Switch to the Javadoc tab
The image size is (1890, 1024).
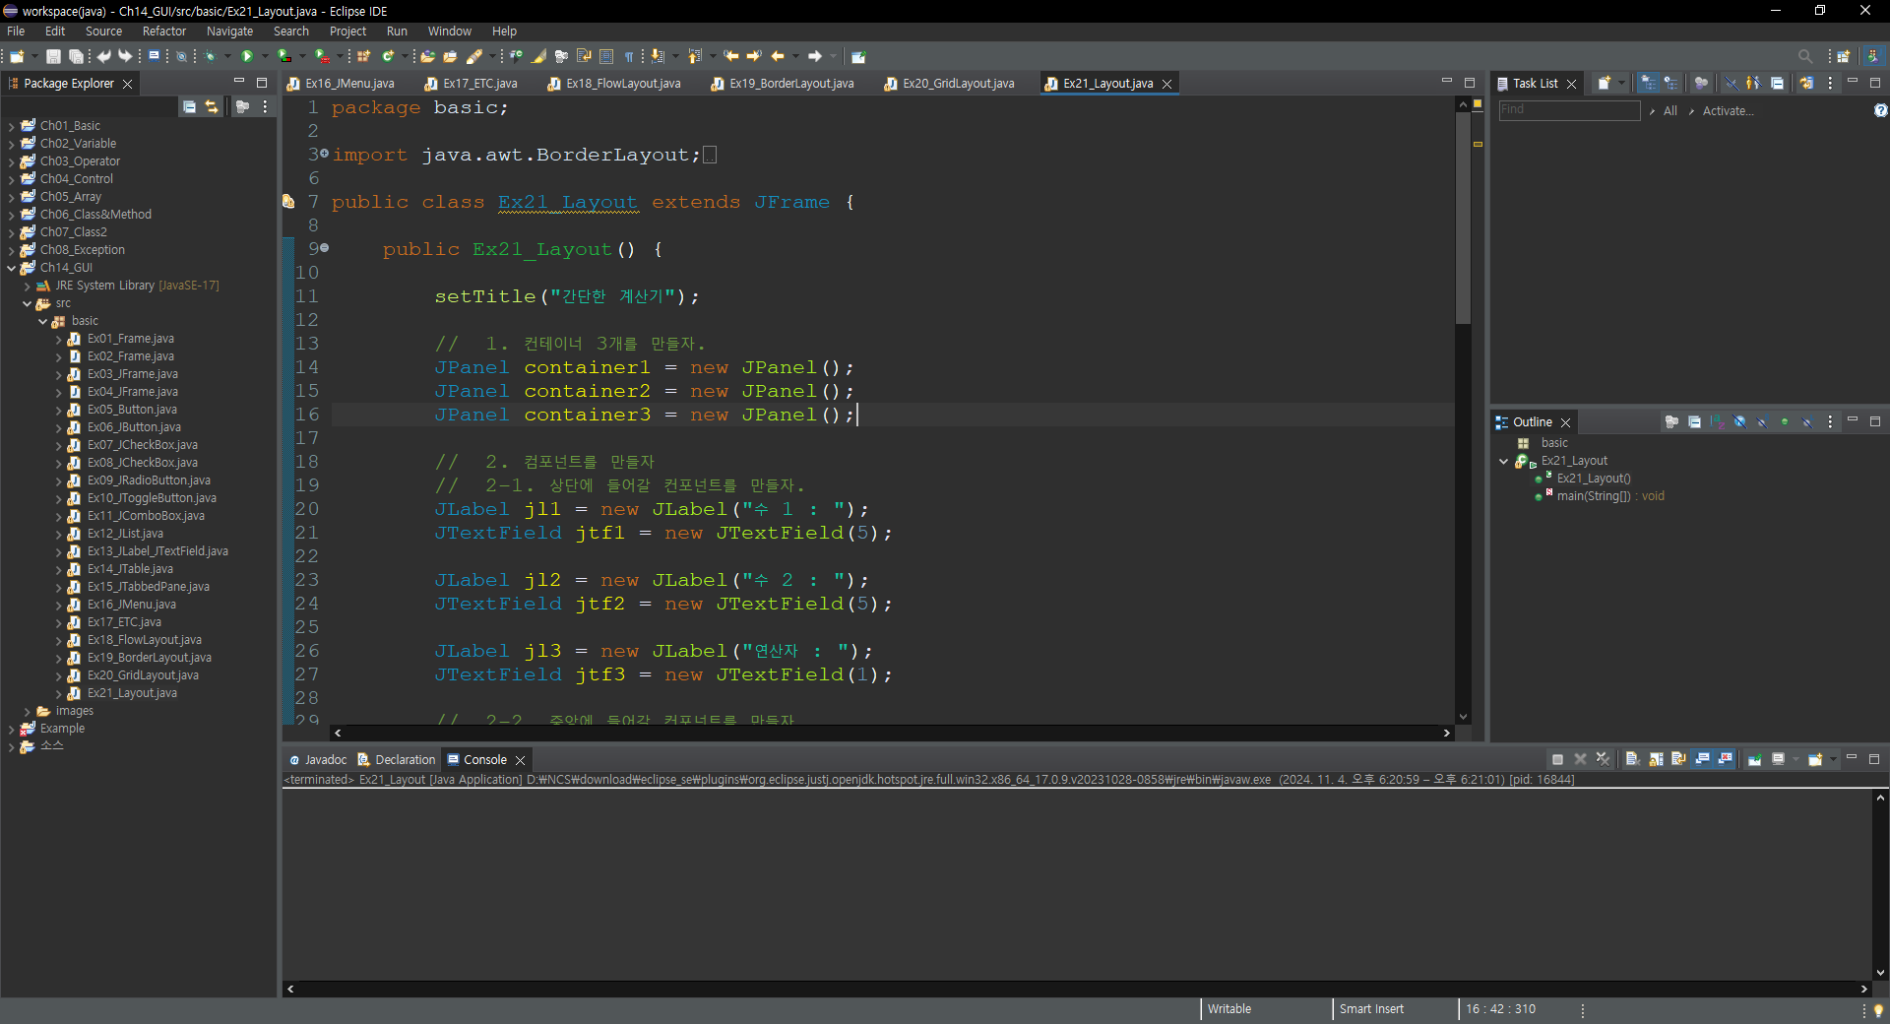pos(318,760)
